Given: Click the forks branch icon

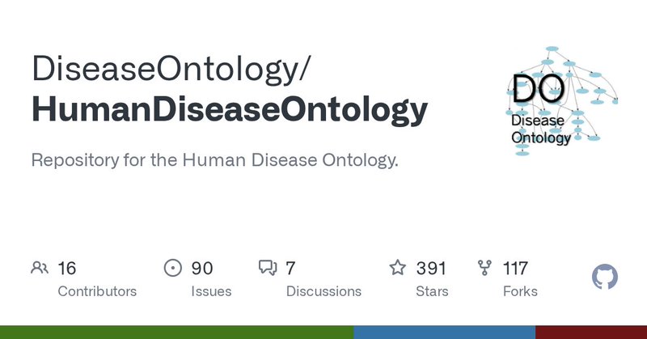Looking at the screenshot, I should (485, 268).
